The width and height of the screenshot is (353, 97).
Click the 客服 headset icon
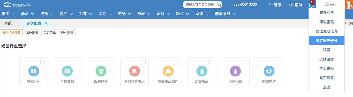(x=271, y=5)
